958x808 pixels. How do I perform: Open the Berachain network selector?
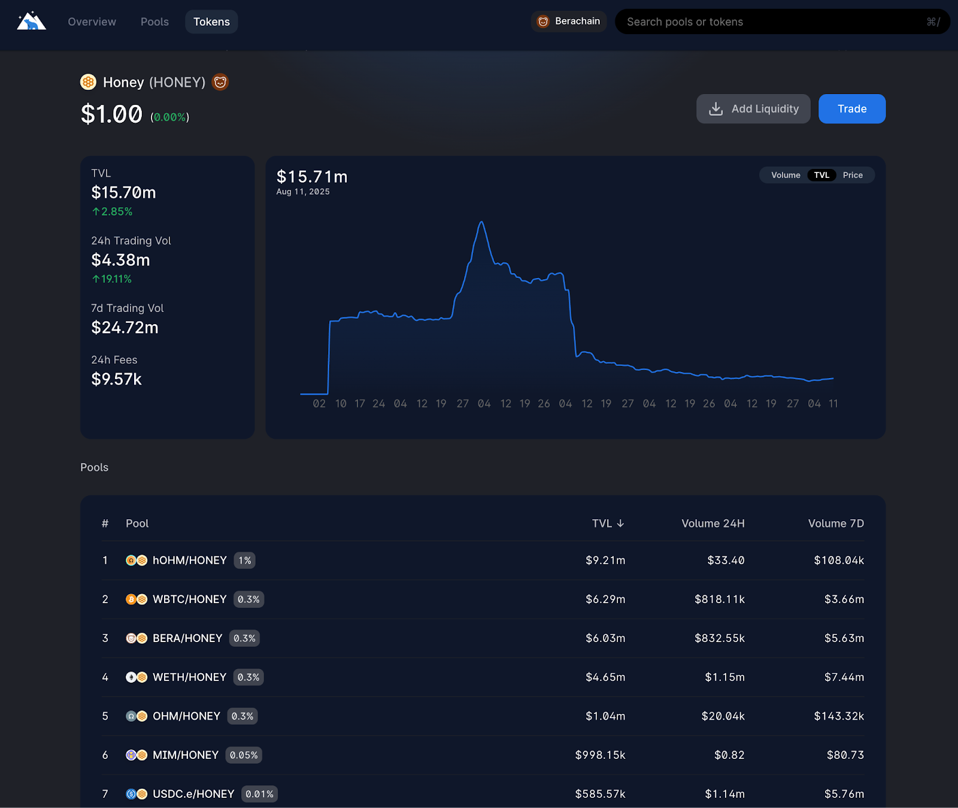(x=568, y=21)
